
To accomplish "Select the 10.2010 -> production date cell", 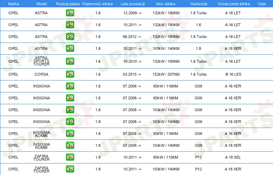I will (132, 61).
